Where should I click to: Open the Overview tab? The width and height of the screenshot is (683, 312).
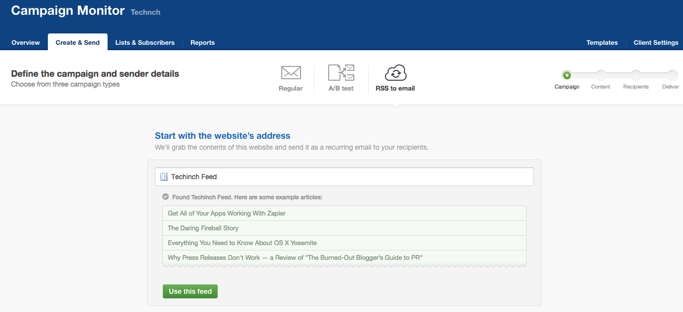tap(26, 42)
